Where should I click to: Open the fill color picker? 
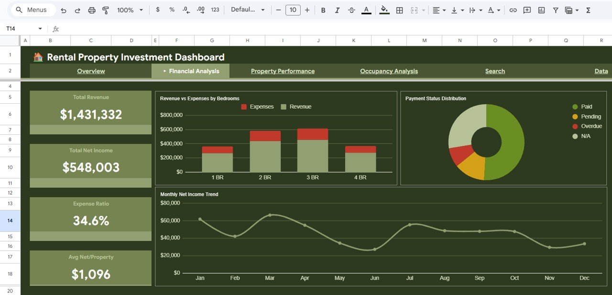click(384, 10)
